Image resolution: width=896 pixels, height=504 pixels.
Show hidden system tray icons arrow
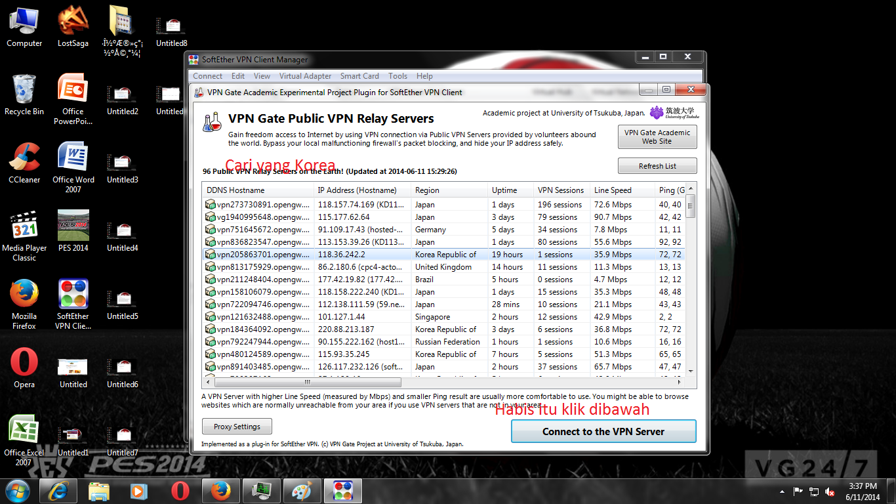pos(782,492)
